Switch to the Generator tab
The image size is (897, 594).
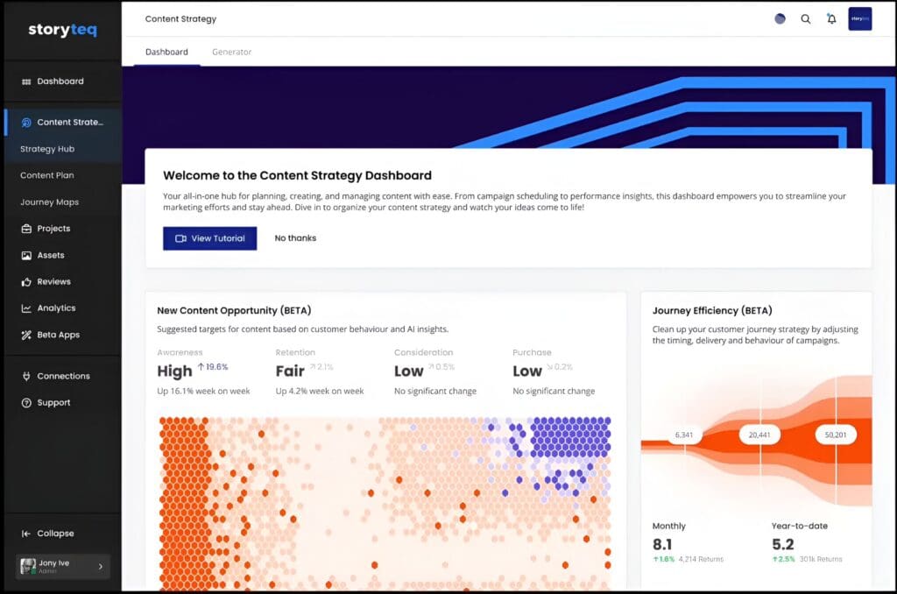point(231,52)
